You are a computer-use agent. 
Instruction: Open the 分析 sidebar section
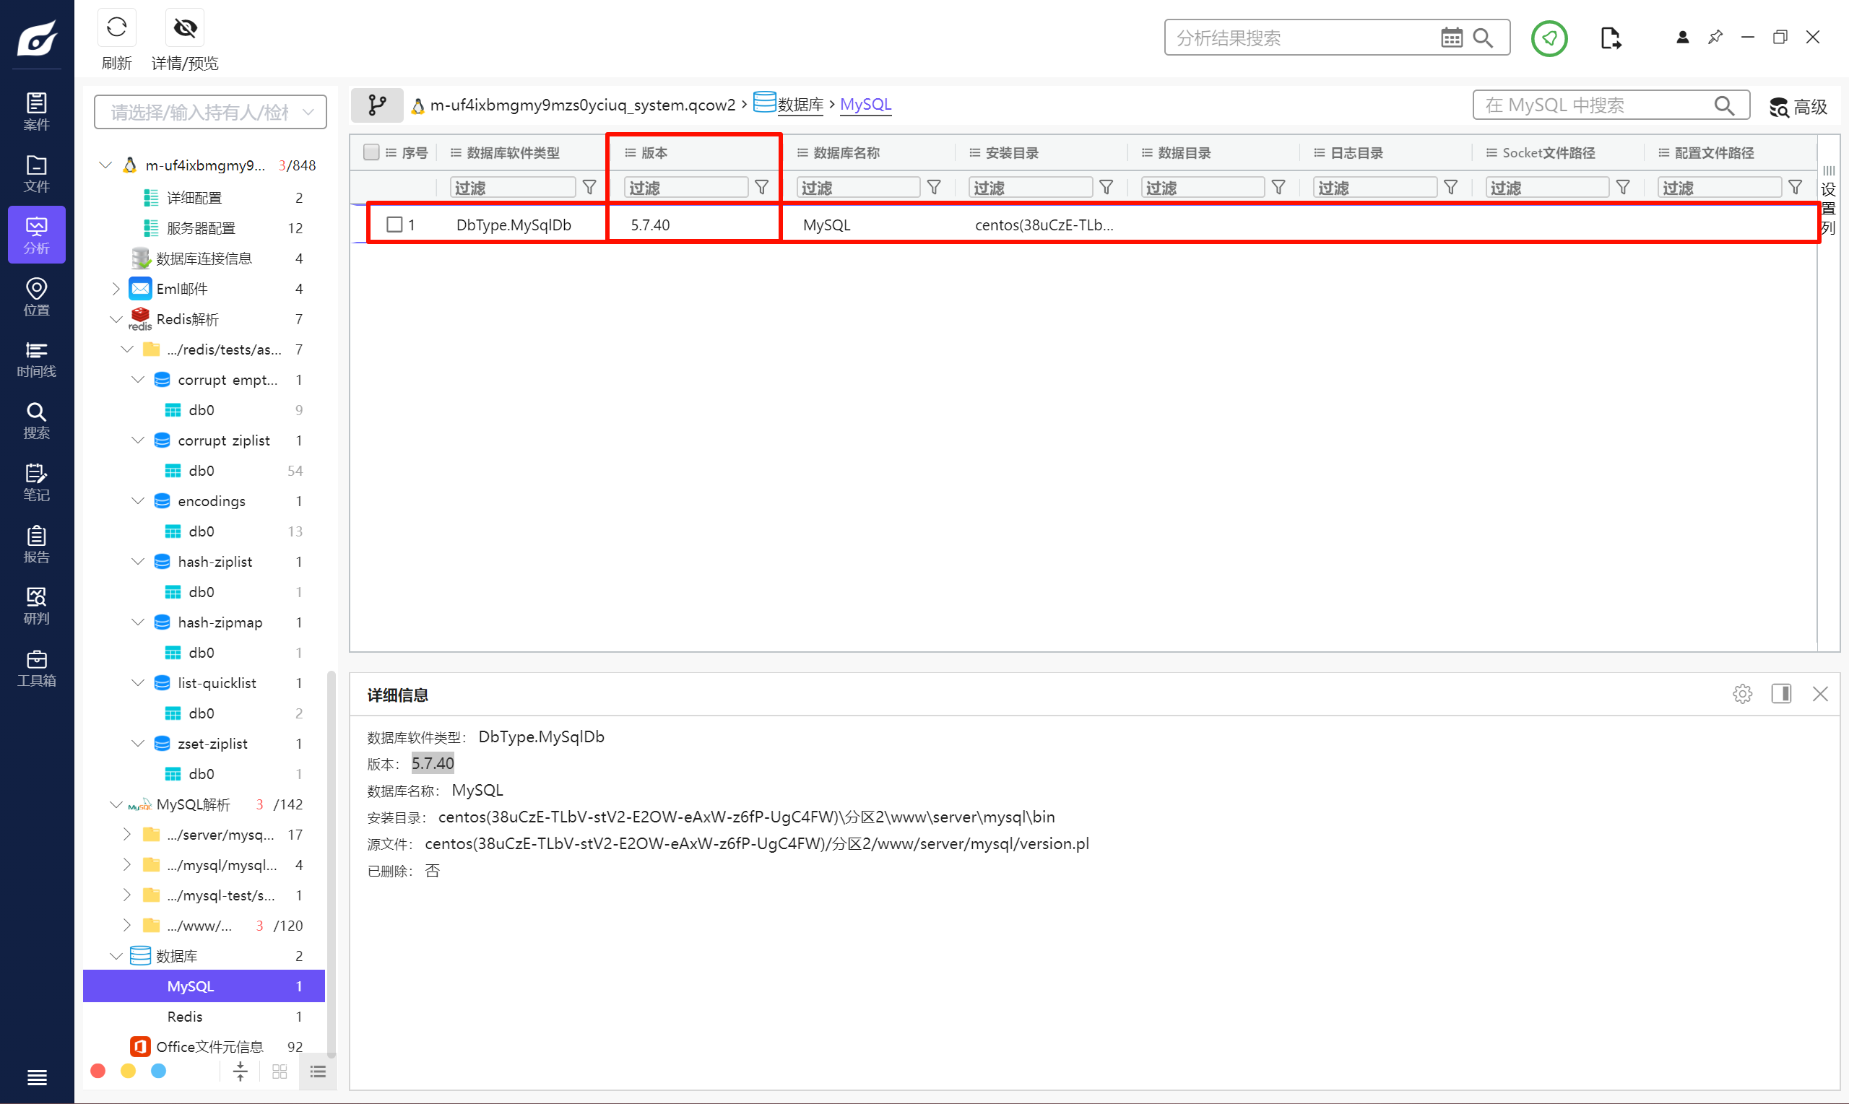point(36,235)
